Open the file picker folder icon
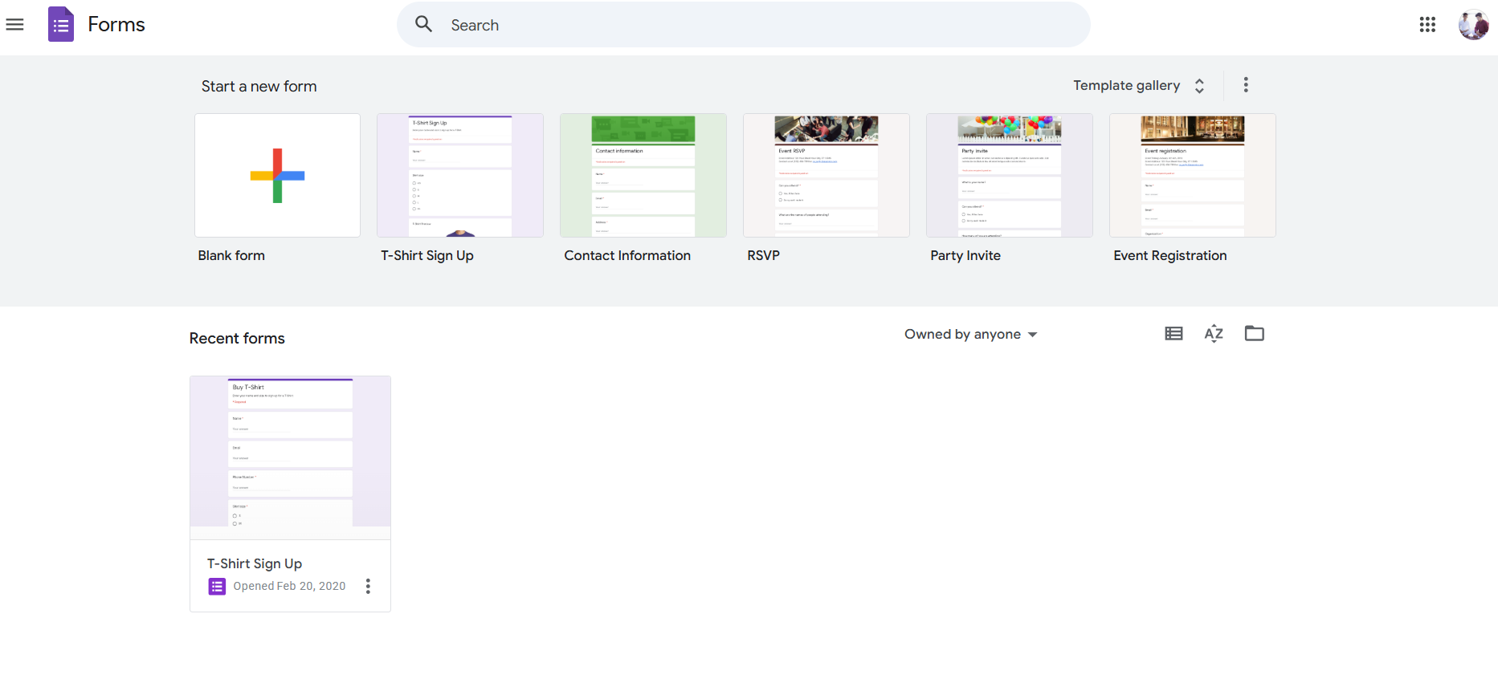The image size is (1498, 683). click(1255, 333)
